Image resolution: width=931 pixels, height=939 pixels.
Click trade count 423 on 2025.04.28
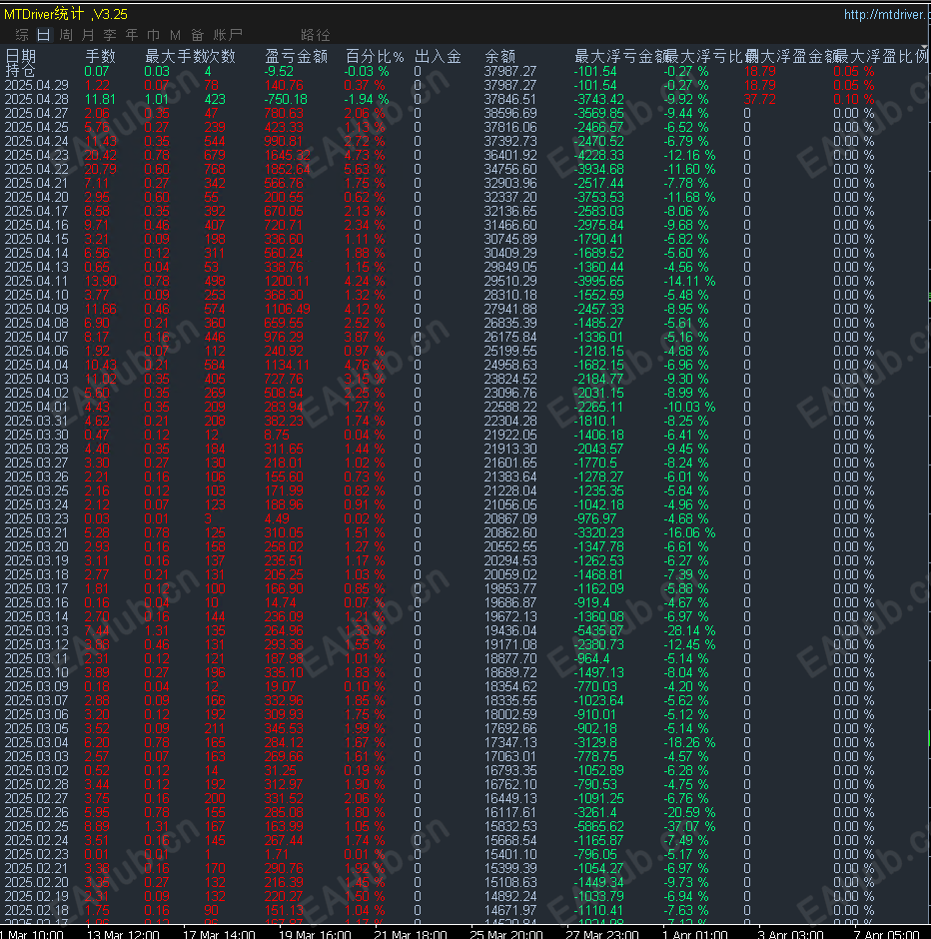coord(215,99)
